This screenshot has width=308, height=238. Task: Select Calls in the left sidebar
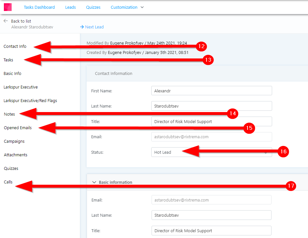[8, 182]
